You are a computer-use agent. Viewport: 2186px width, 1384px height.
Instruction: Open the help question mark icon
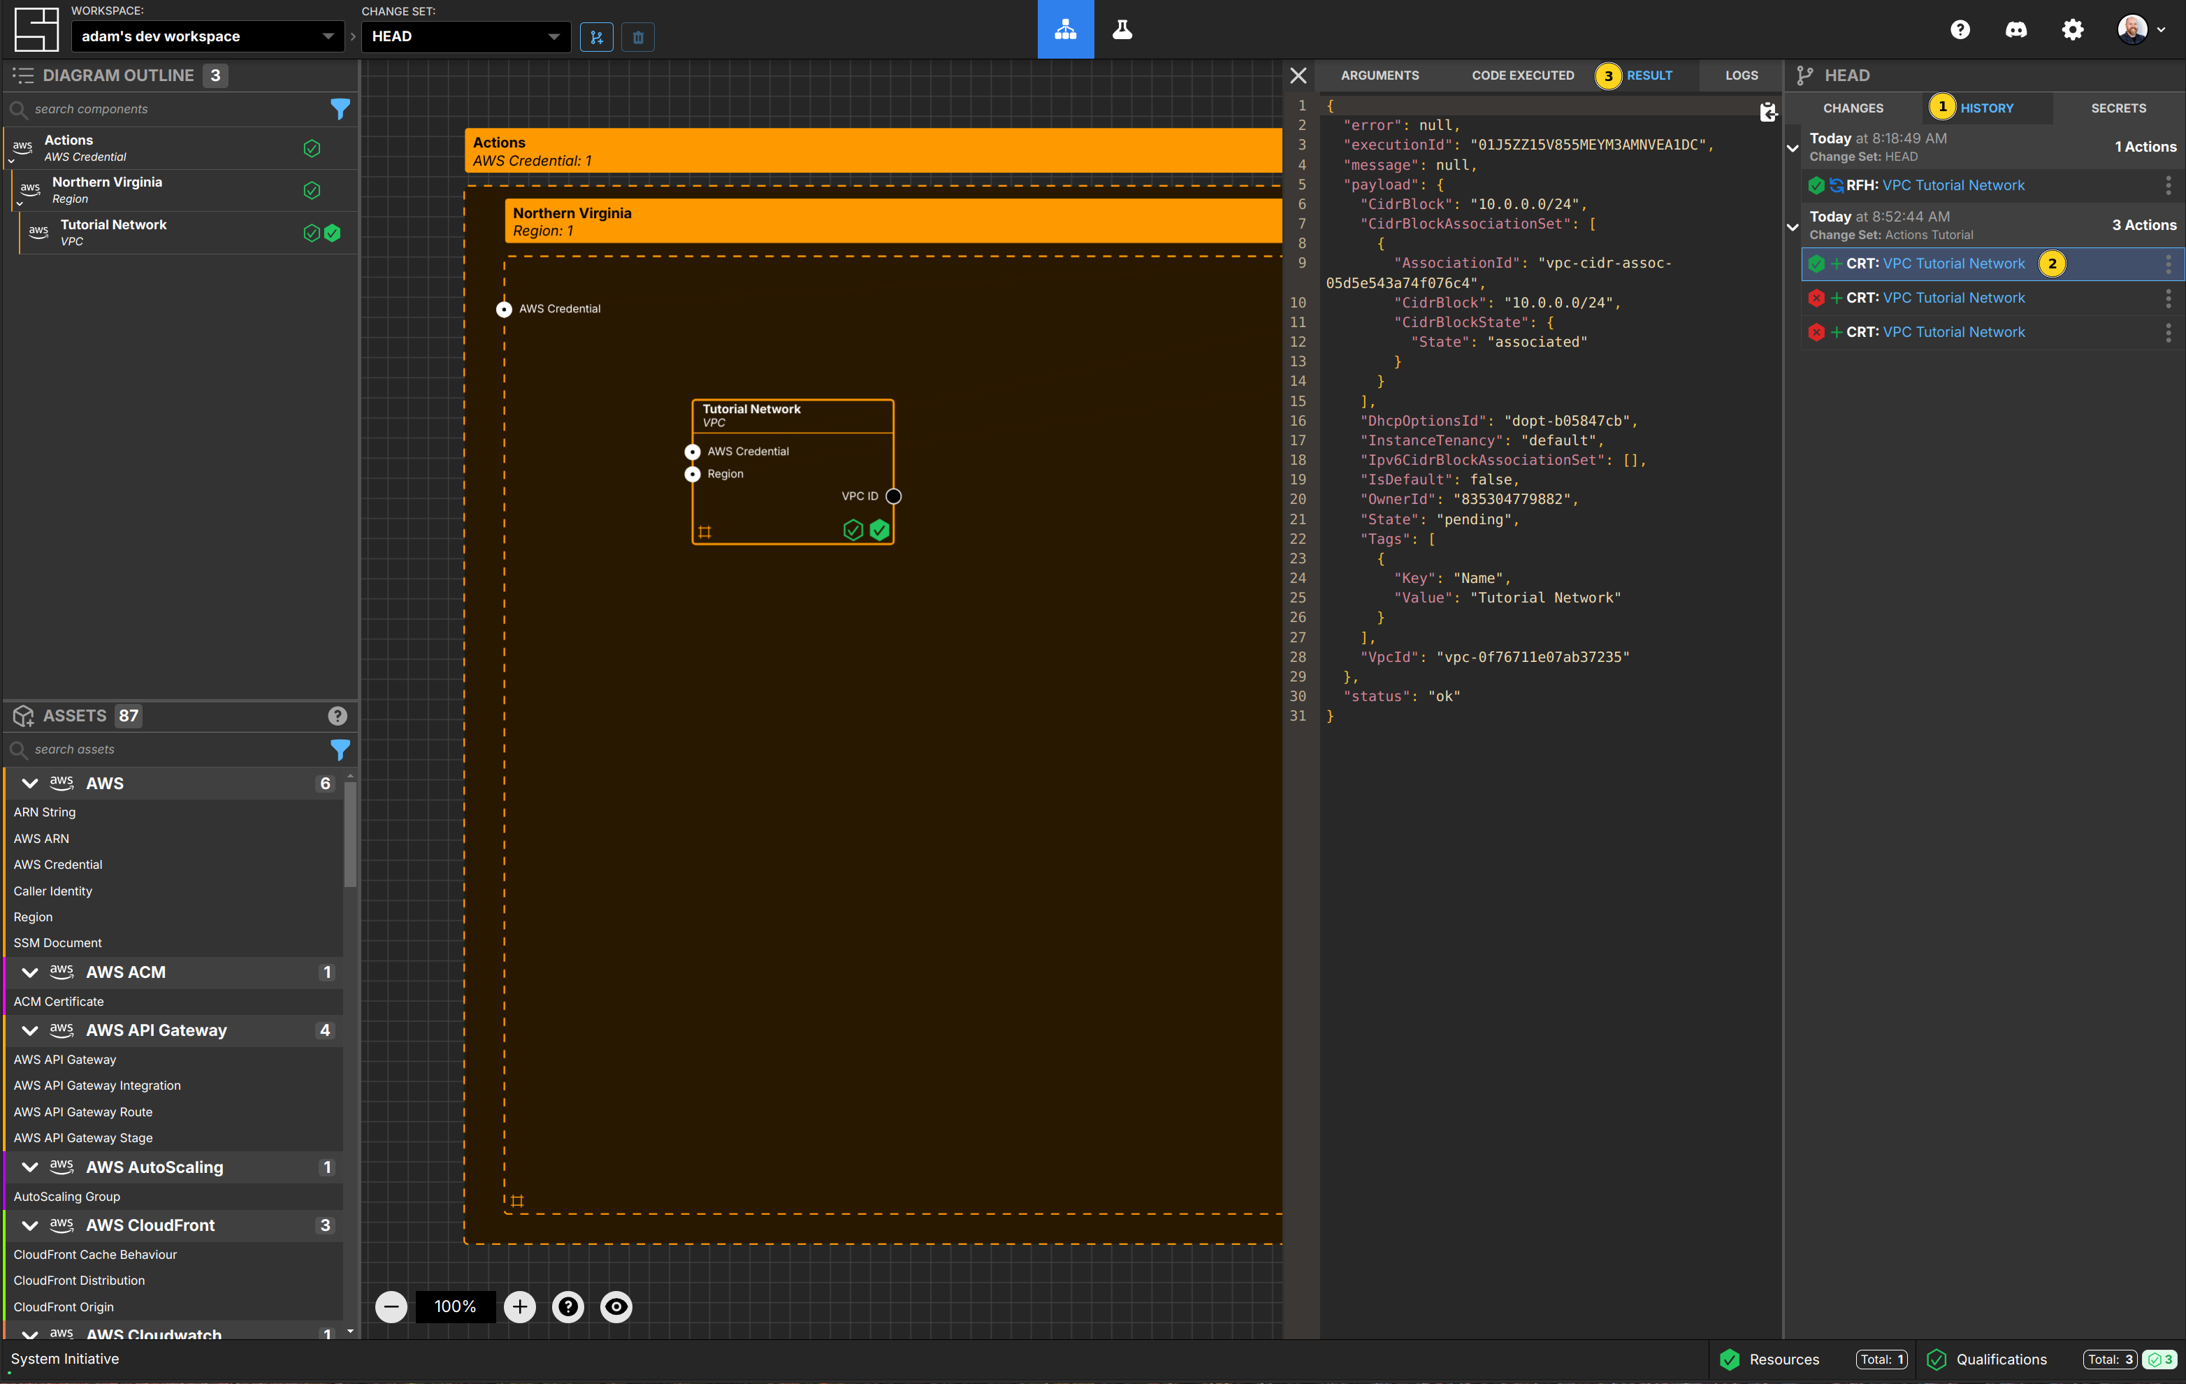click(x=1960, y=30)
